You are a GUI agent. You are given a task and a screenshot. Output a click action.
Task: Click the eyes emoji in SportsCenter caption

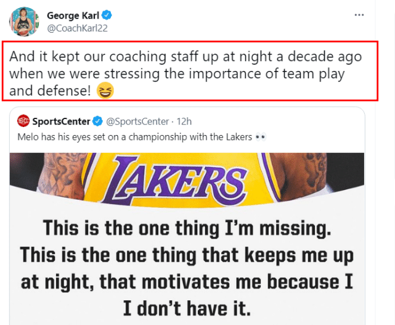pyautogui.click(x=260, y=137)
